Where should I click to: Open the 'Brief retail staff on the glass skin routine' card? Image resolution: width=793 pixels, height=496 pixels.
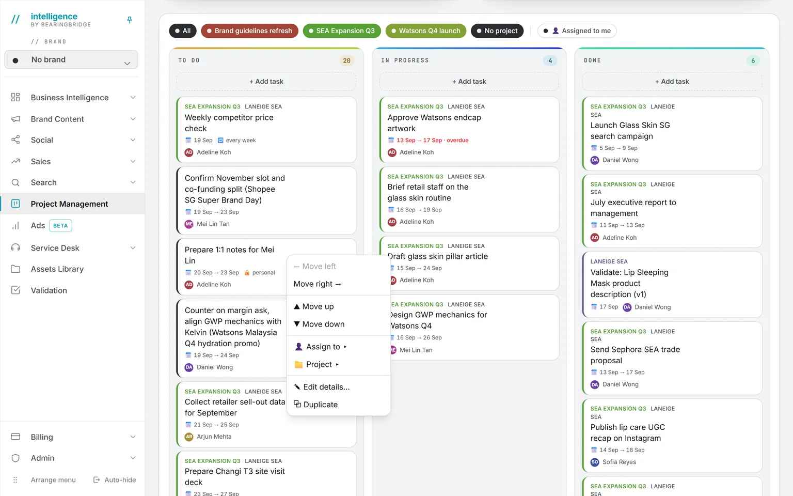[469, 199]
